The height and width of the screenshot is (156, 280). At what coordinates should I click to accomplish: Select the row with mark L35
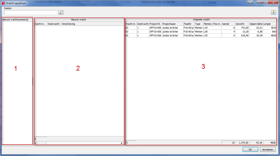[212, 36]
